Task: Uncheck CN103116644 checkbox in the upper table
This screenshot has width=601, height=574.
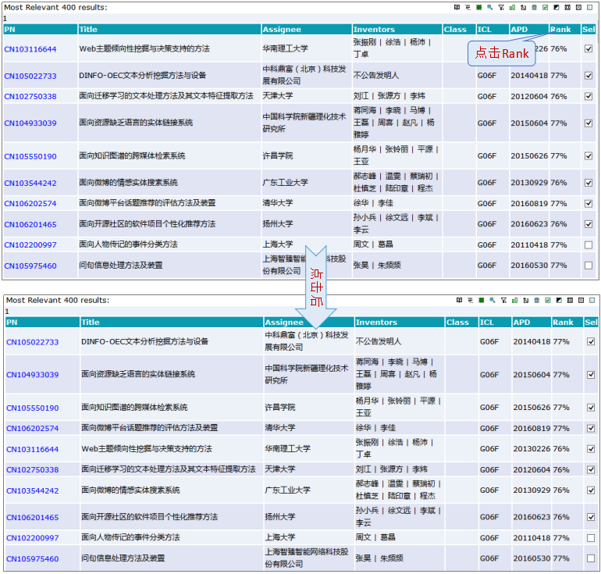Action: point(589,48)
